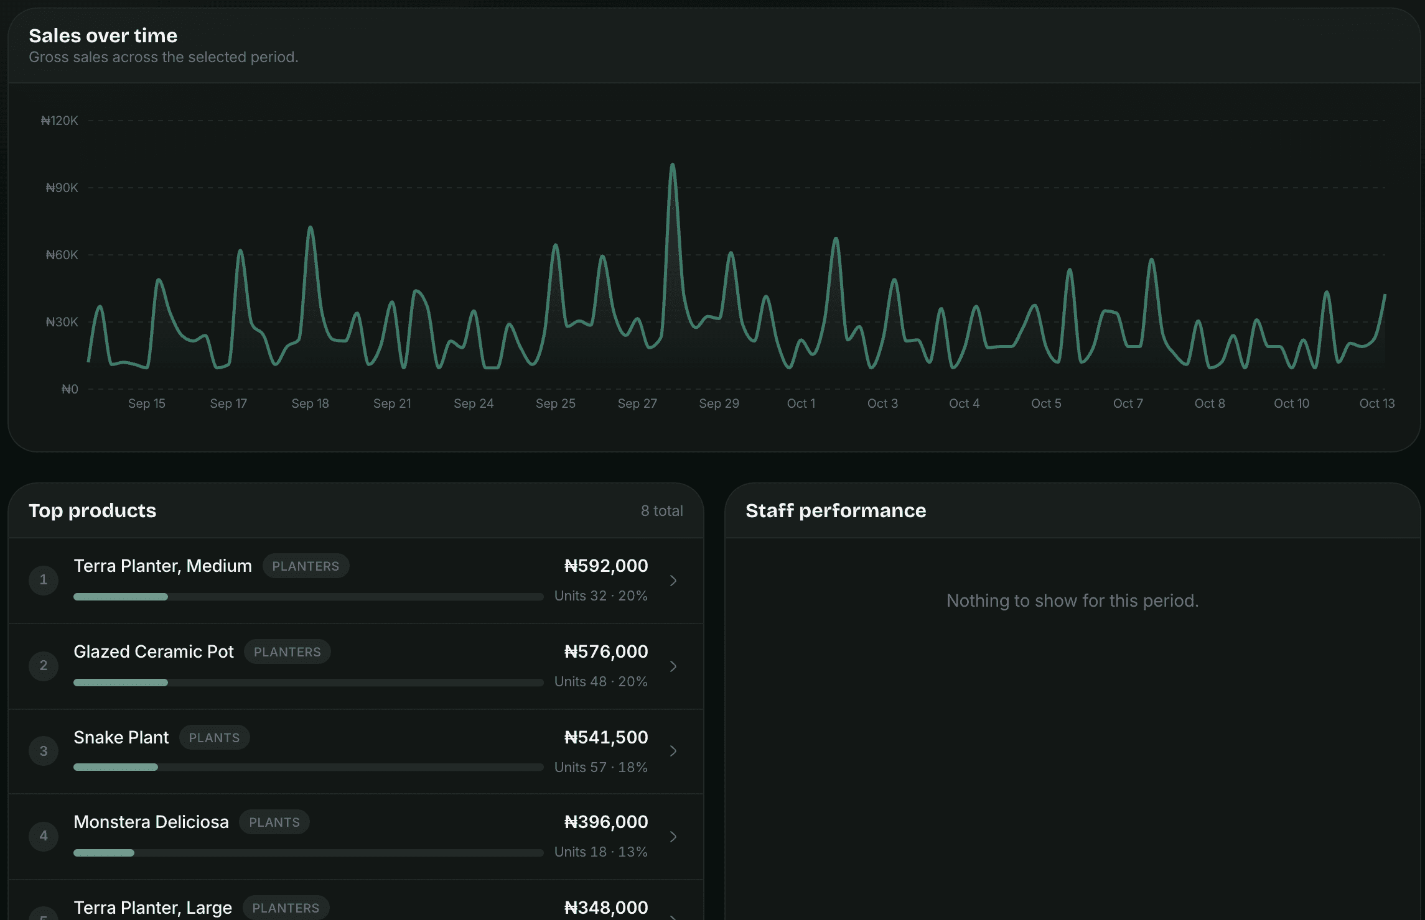The image size is (1425, 920).
Task: Click the share bar for Monstera Deliciosa
Action: [309, 853]
